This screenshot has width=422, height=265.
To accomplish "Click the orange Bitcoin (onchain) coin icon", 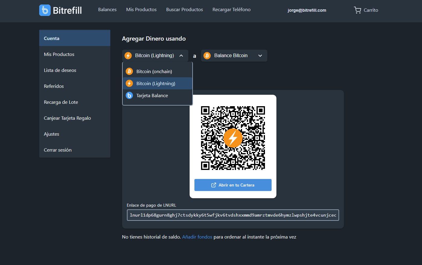I will click(129, 71).
